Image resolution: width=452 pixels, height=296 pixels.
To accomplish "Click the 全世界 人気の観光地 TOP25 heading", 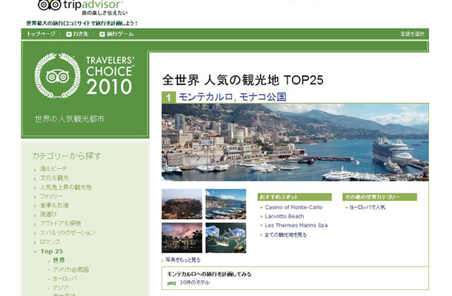I will [x=243, y=80].
